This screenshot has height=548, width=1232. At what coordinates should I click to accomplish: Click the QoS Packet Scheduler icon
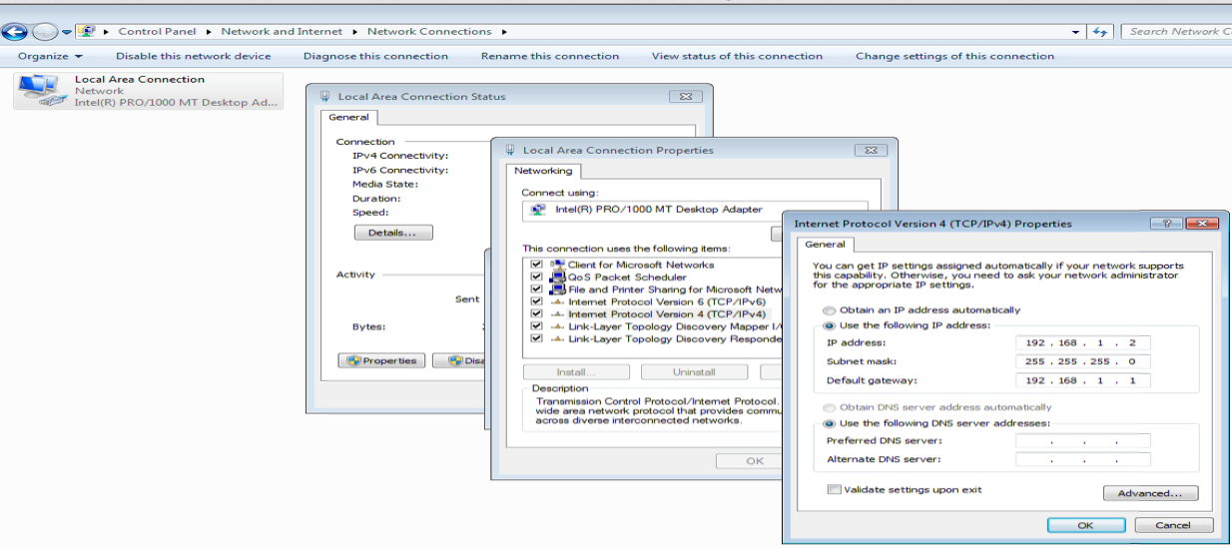(557, 277)
